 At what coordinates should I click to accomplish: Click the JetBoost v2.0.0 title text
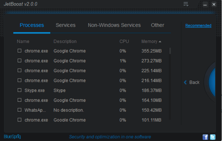[21, 4]
